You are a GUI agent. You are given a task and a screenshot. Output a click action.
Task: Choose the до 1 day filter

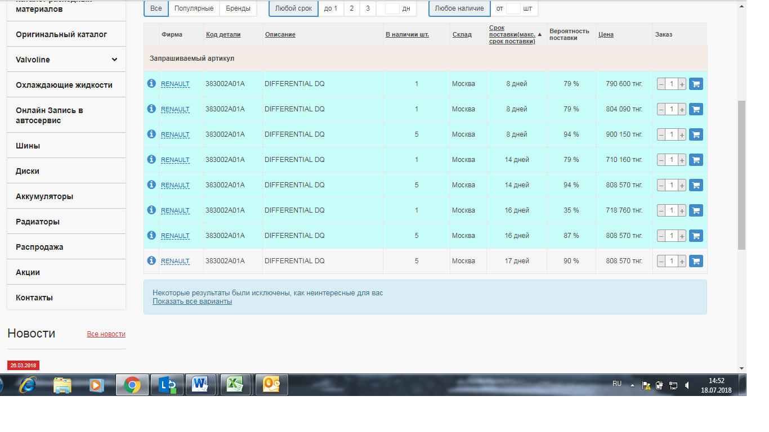point(331,8)
